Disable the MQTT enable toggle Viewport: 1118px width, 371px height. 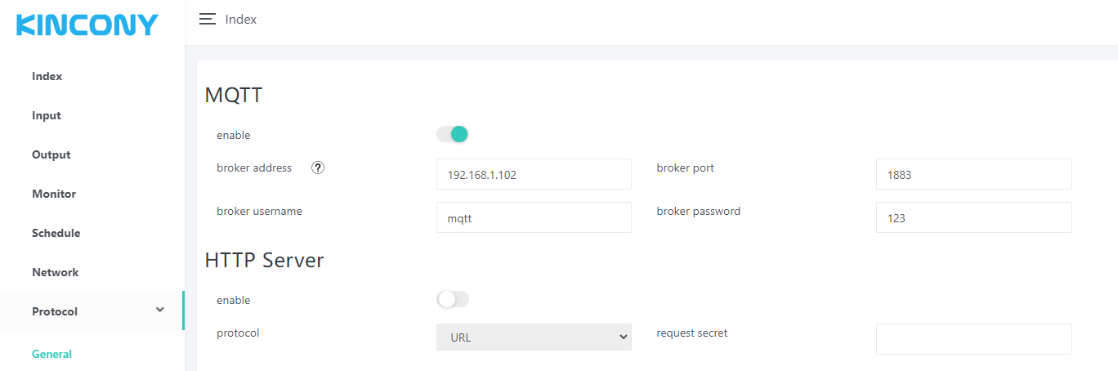point(453,134)
